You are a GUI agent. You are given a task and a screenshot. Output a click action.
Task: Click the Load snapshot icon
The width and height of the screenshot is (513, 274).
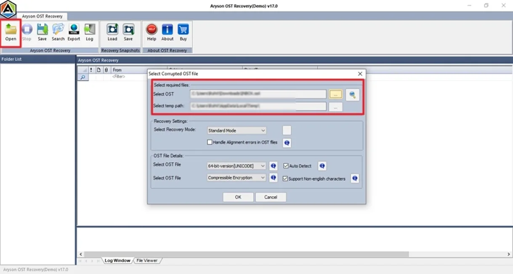[112, 32]
